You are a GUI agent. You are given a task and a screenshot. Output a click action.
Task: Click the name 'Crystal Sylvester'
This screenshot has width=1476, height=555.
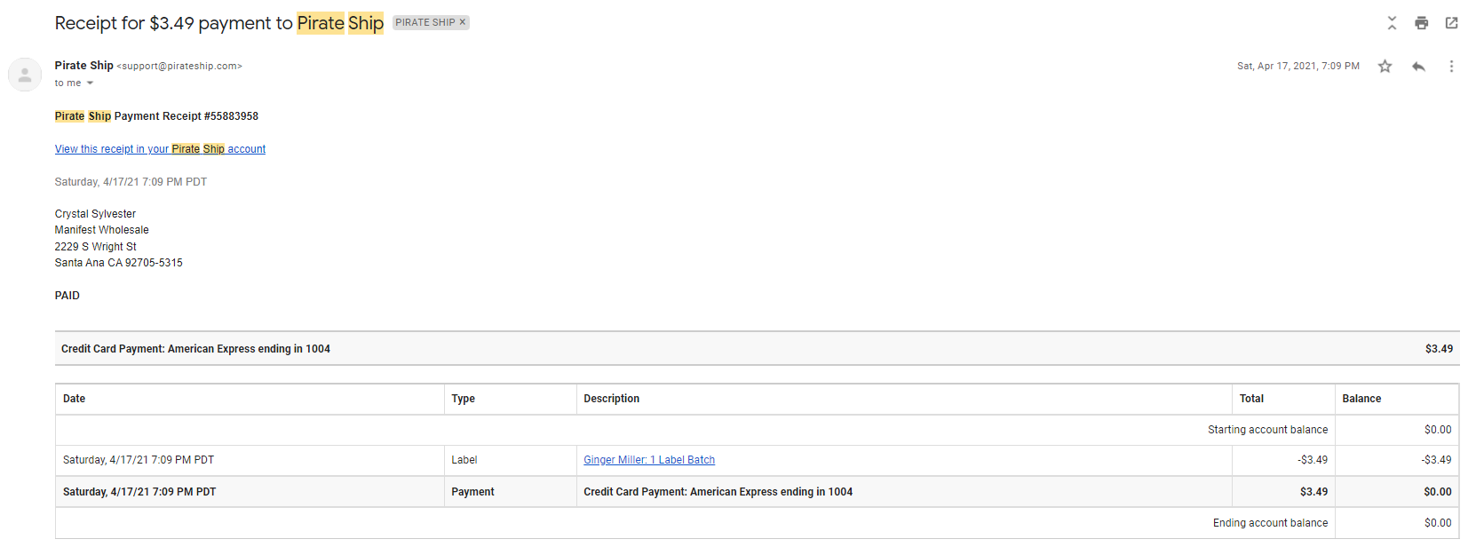95,214
